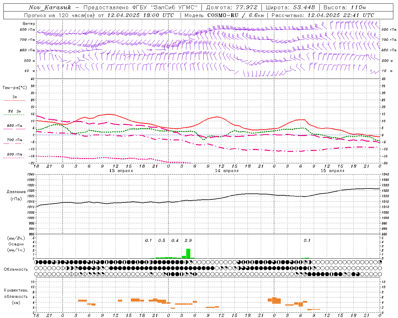398x318 pixels.
Task: Click the 14 апреля date label
Action: pyautogui.click(x=227, y=171)
